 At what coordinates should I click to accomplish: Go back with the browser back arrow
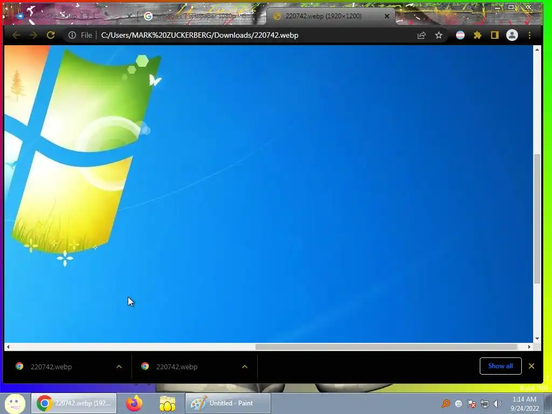16,35
